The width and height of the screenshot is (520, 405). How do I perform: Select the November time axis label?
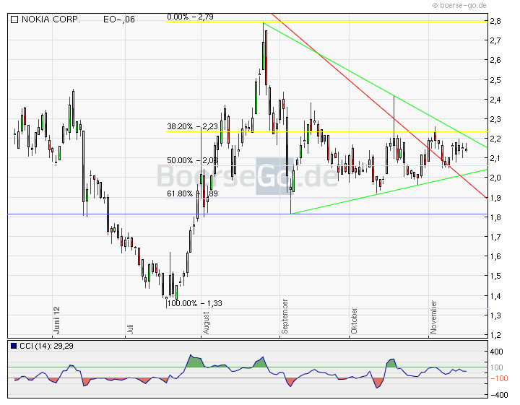coord(433,316)
